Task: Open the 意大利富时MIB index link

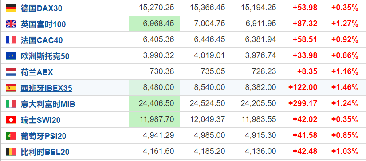Action: (x=48, y=104)
